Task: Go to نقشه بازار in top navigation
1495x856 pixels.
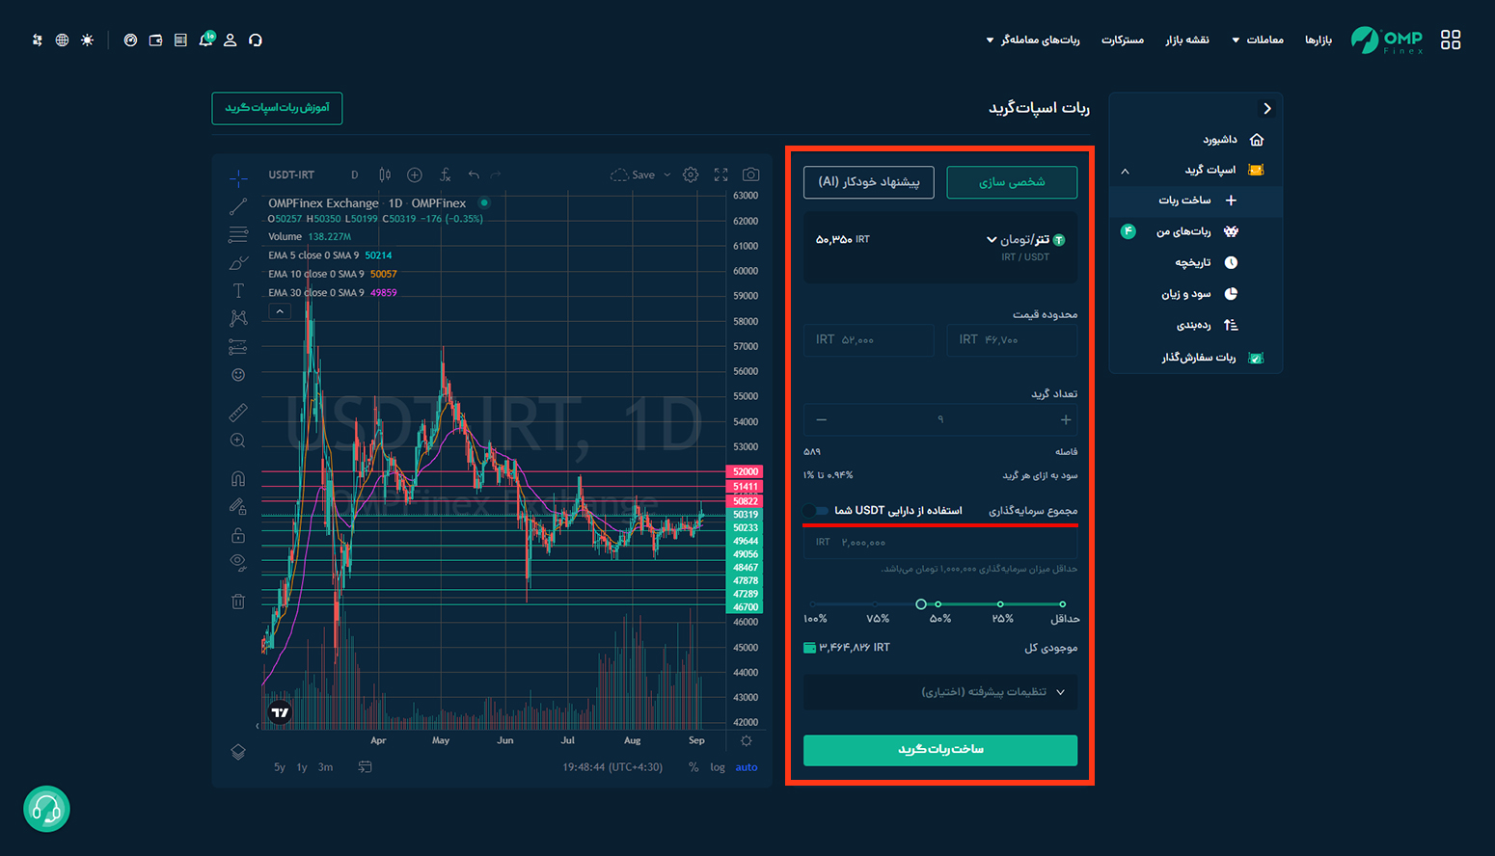Action: point(1187,40)
